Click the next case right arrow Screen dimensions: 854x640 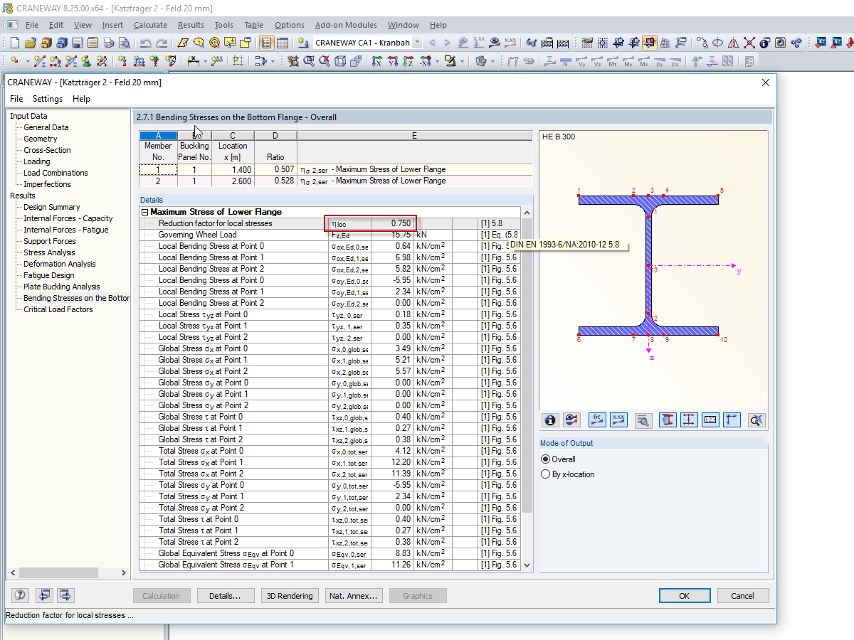[448, 43]
